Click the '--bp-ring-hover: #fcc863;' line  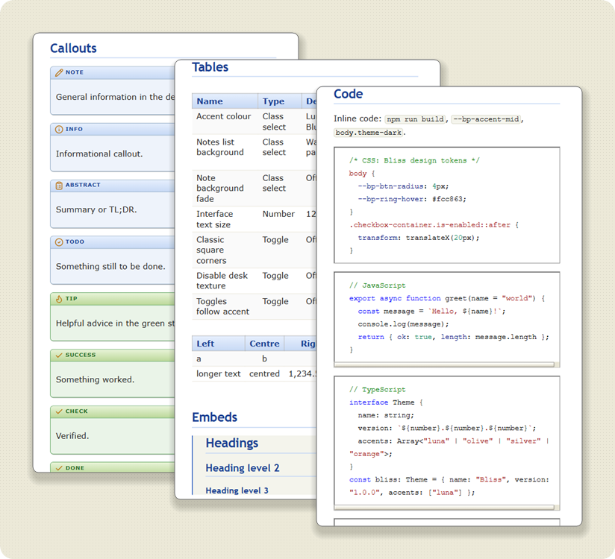[412, 200]
